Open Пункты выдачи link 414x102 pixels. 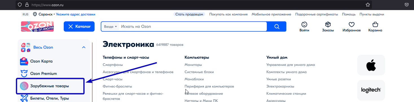click(x=372, y=14)
